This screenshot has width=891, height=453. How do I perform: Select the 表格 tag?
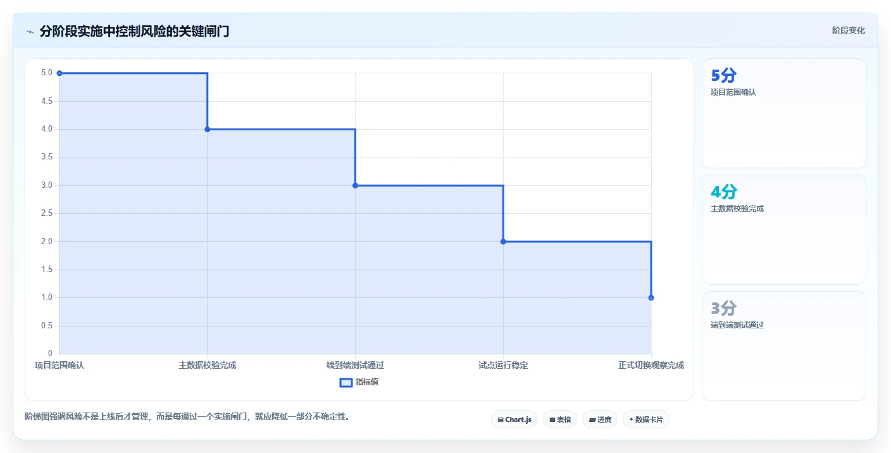(560, 419)
